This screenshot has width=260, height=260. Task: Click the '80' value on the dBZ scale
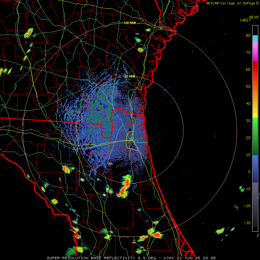[248, 36]
